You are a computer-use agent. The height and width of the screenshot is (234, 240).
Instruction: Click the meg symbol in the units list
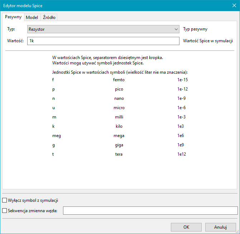pos(56,136)
